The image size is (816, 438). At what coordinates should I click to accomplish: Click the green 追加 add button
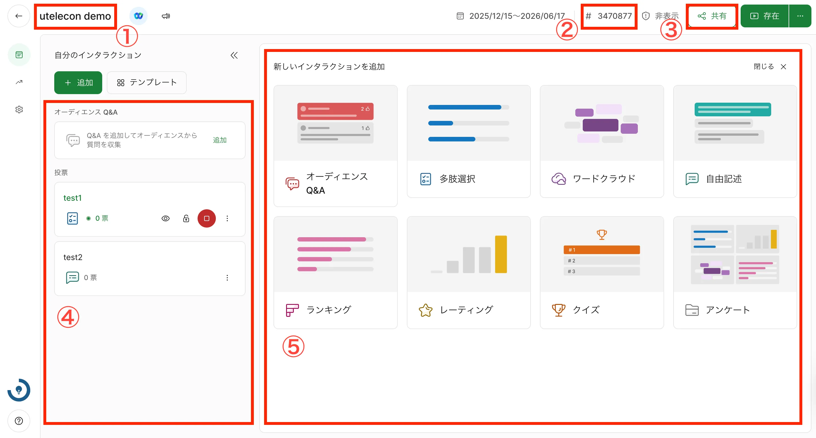(x=78, y=83)
